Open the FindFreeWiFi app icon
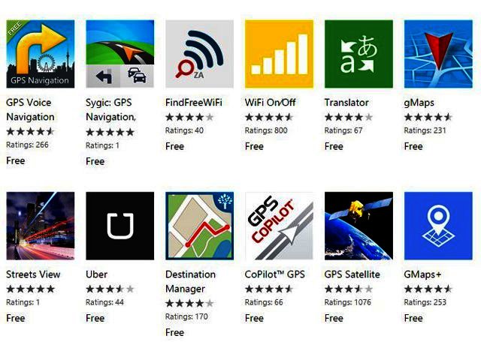Viewport: 481px width, 360px height. 199,54
